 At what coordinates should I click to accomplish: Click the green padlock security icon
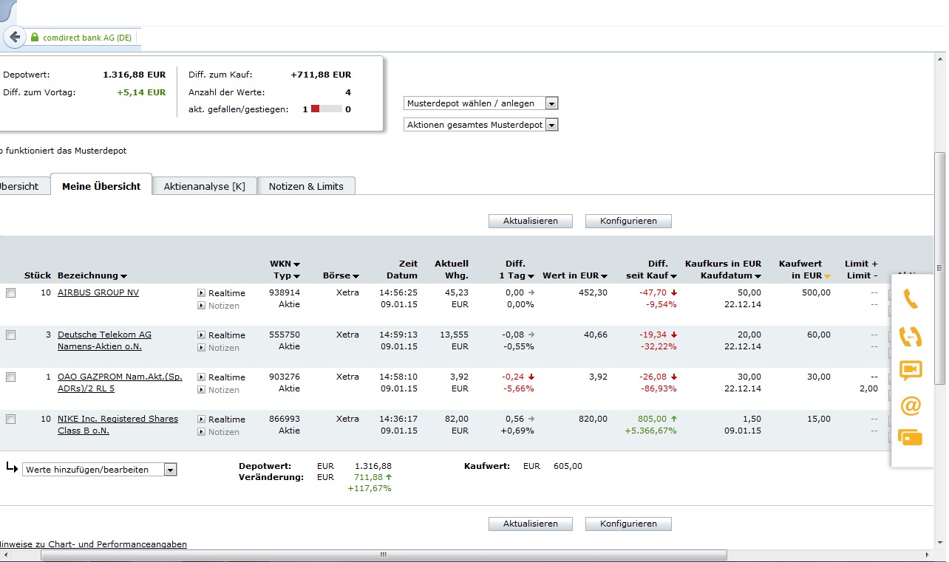point(34,37)
